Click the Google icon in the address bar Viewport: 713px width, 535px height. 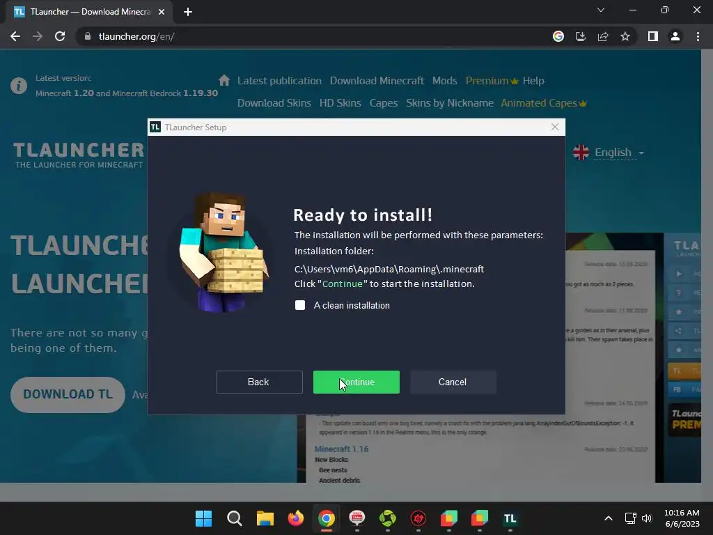[x=558, y=36]
